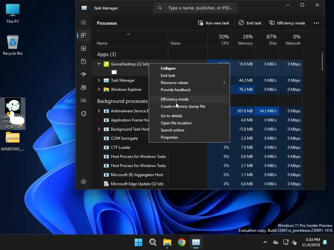Sort processes by Network column header
The image size is (334, 250).
coord(291,39)
